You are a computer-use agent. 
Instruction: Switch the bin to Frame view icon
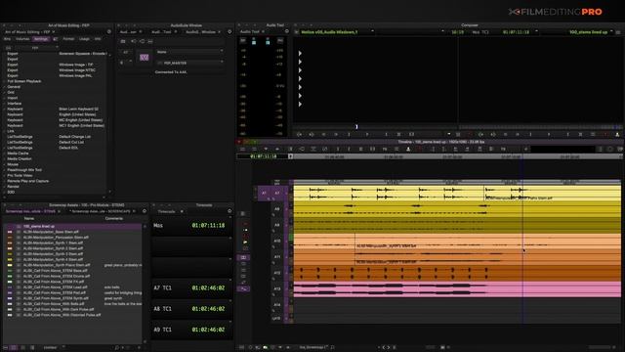pos(22,348)
